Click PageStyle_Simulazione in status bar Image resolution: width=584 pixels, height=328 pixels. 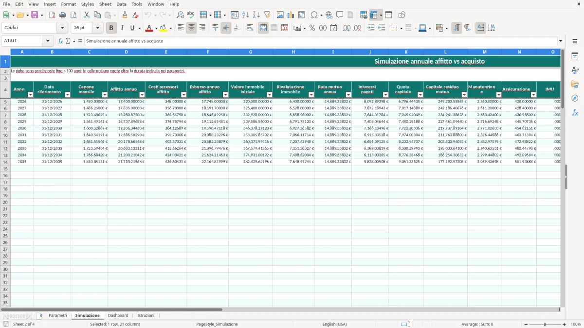point(217,324)
